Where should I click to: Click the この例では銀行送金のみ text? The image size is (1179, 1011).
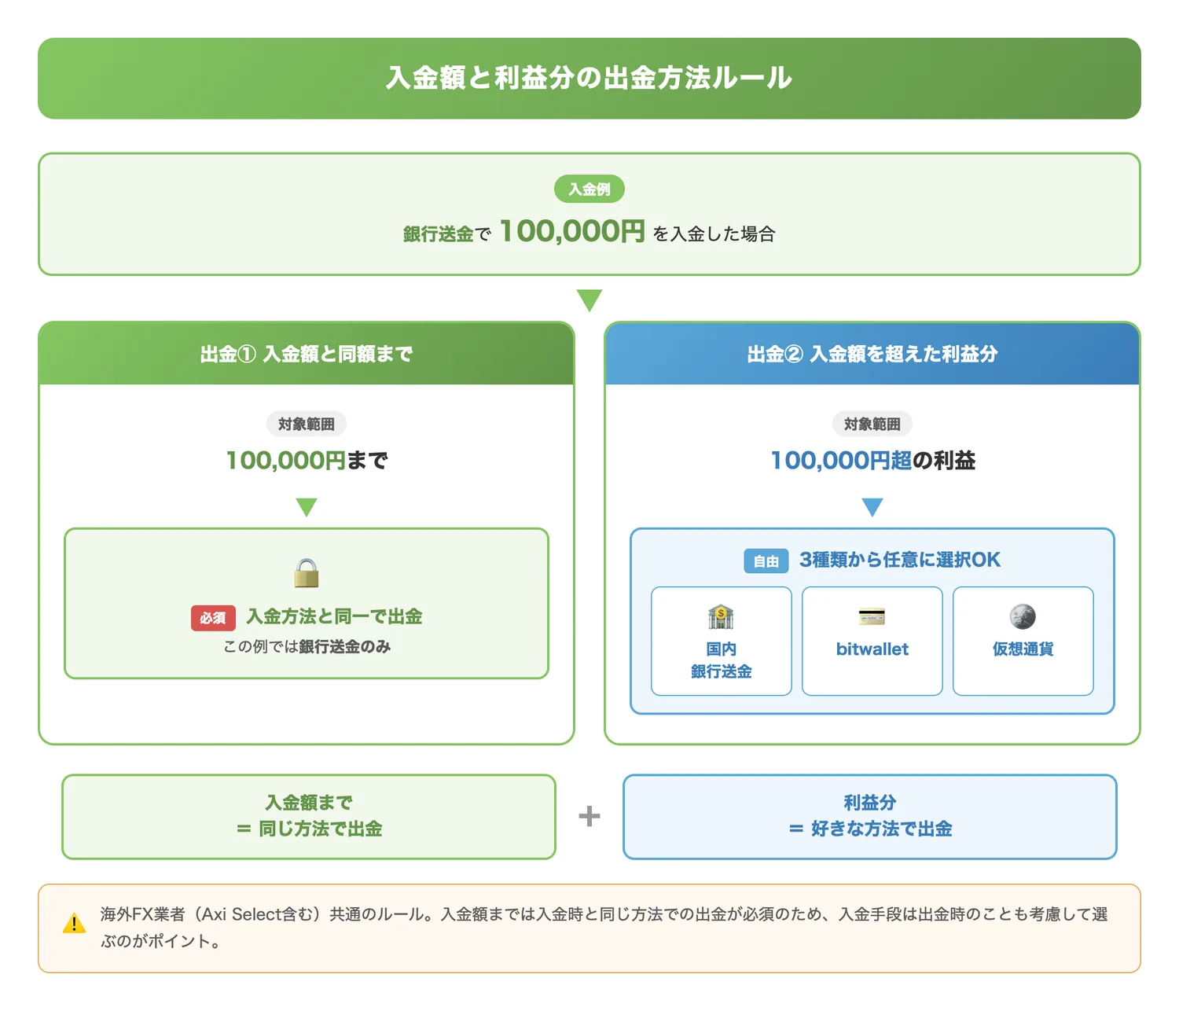tap(307, 646)
